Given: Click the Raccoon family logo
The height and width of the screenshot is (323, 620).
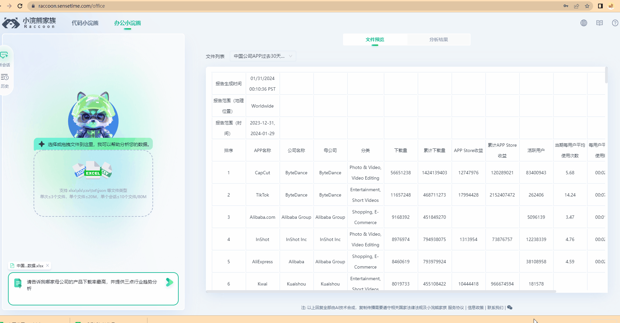Looking at the screenshot, I should pos(29,23).
